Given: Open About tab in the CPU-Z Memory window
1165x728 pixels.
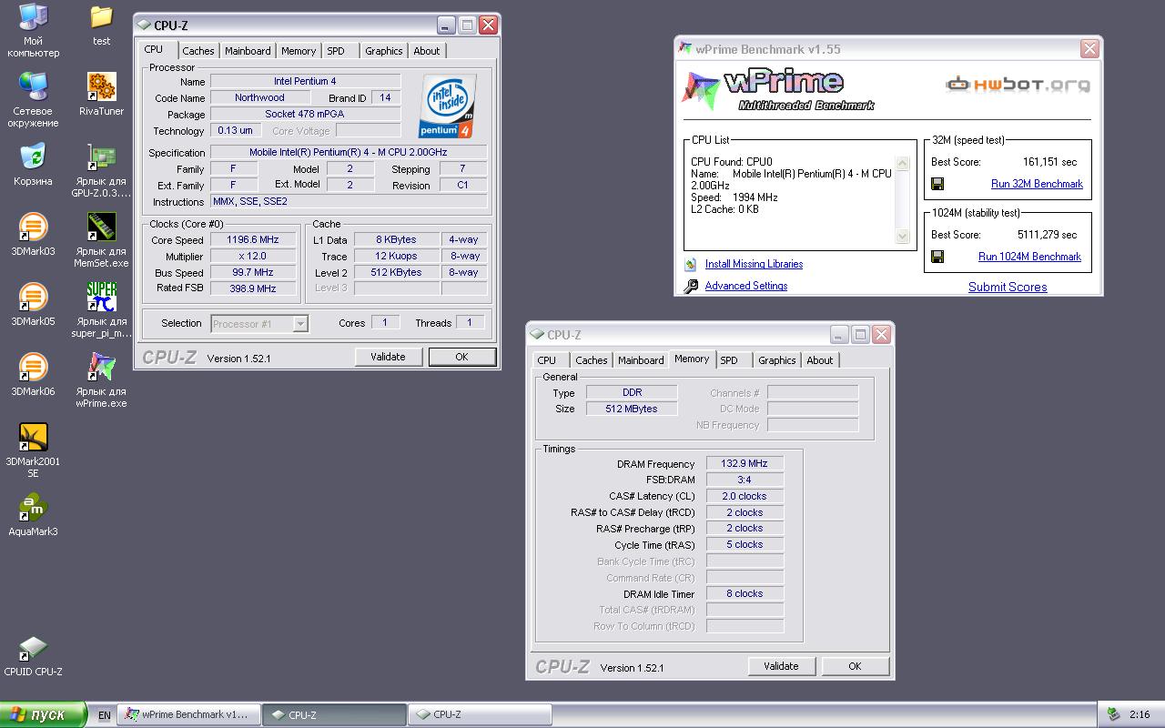Looking at the screenshot, I should coord(820,360).
